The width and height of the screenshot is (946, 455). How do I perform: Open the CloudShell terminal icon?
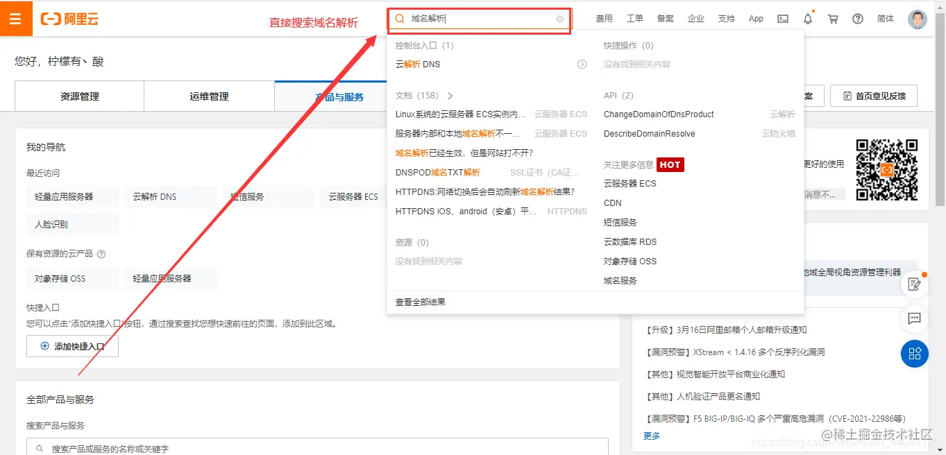click(x=782, y=18)
